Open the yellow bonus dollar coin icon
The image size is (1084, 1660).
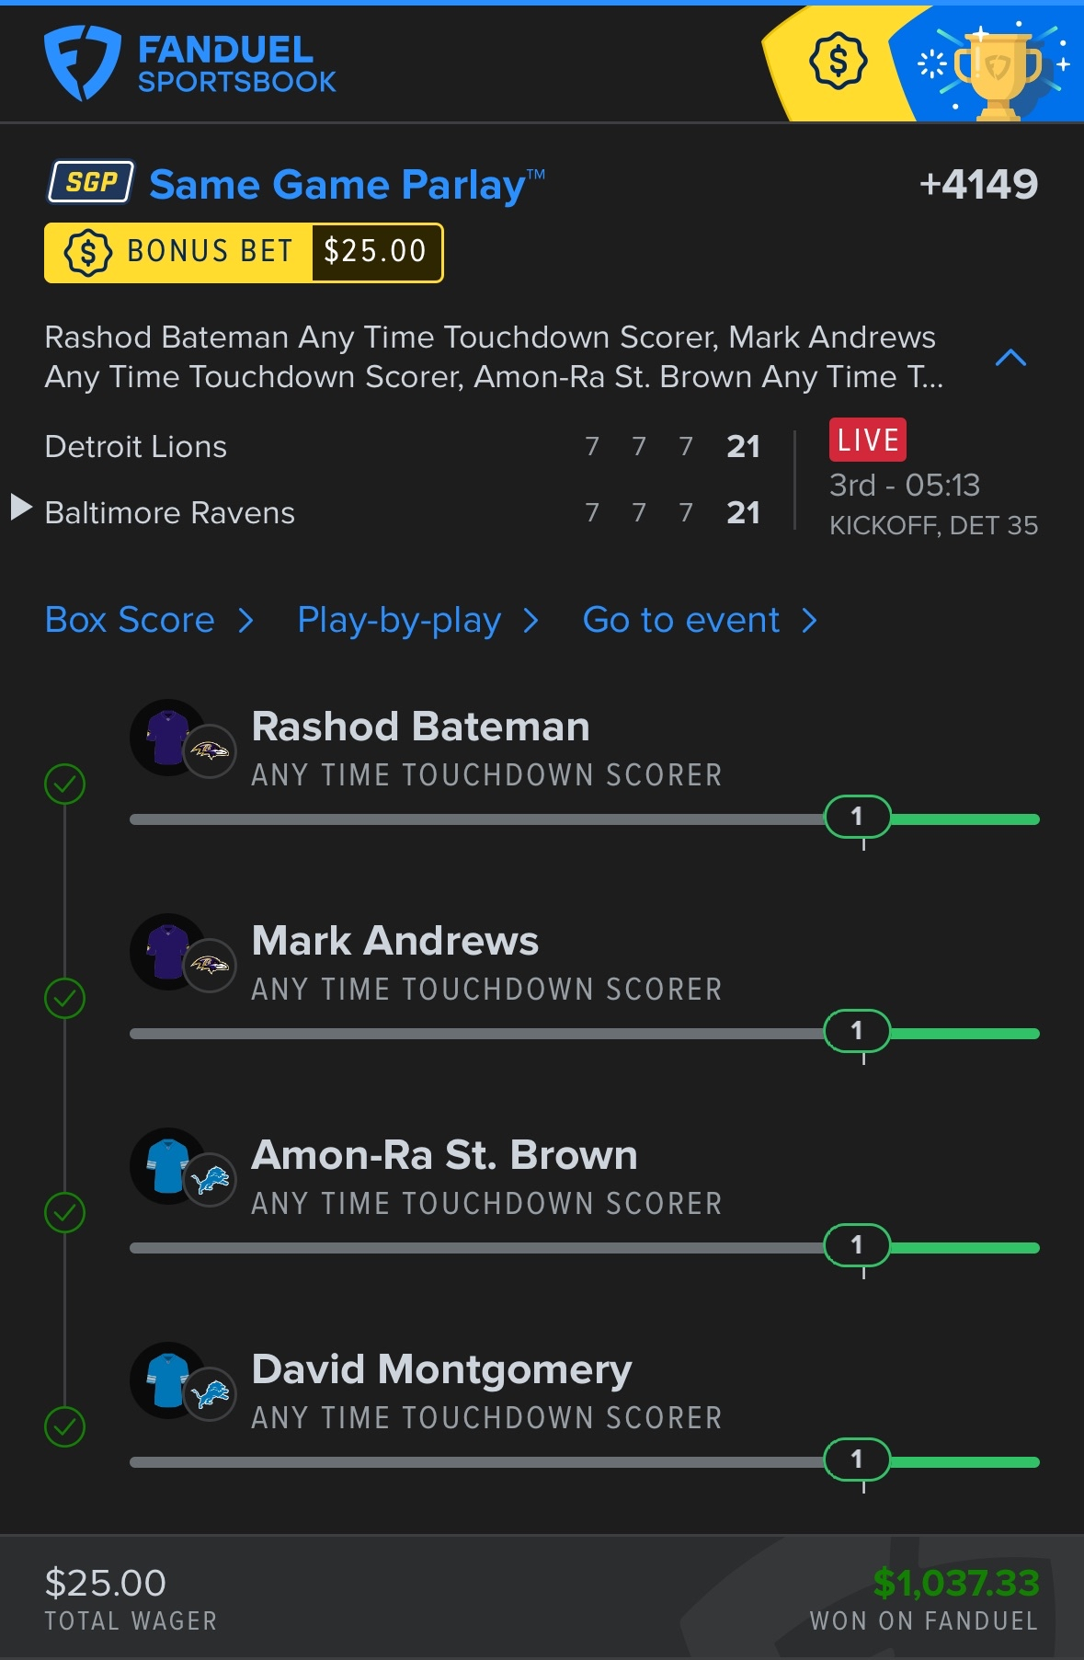[838, 63]
